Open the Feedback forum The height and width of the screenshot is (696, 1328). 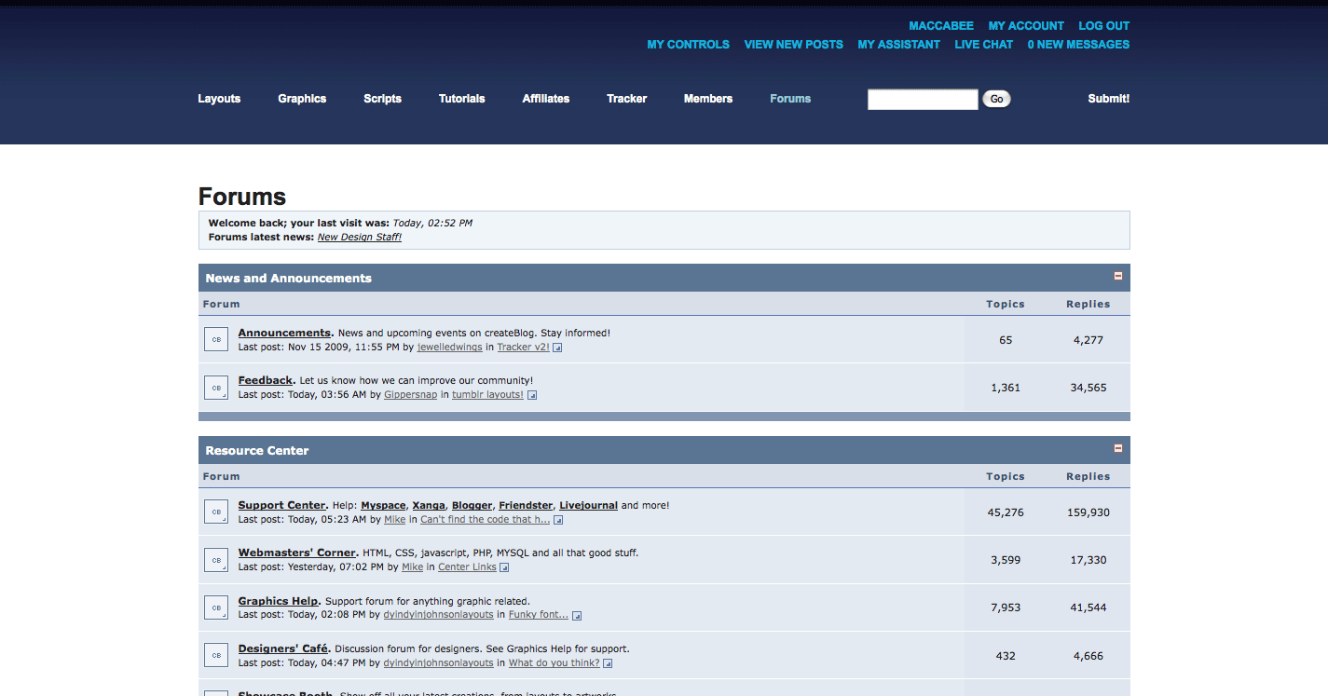[266, 380]
